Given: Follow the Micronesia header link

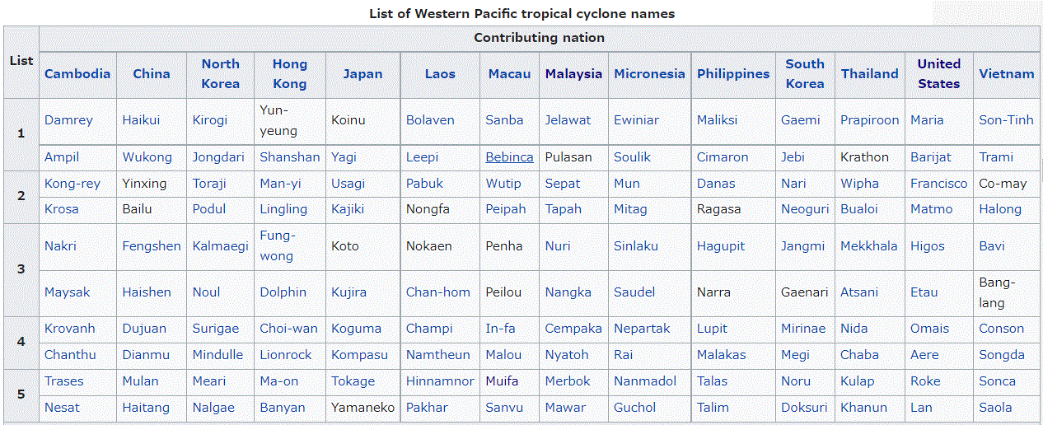Looking at the screenshot, I should [649, 74].
